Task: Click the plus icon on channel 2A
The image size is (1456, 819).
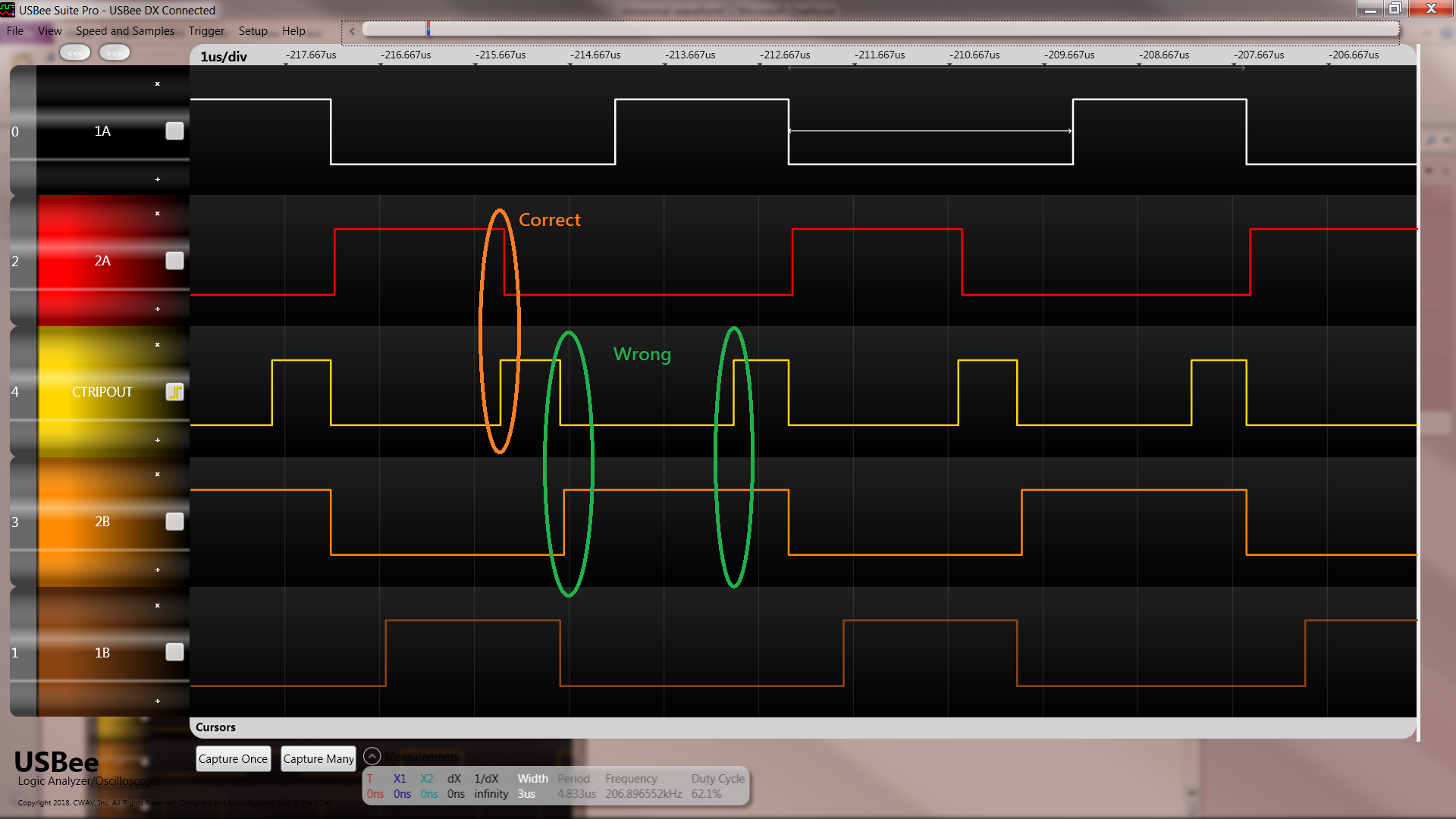Action: (158, 309)
